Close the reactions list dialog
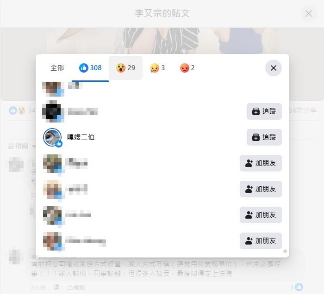324x294 pixels. [x=274, y=68]
